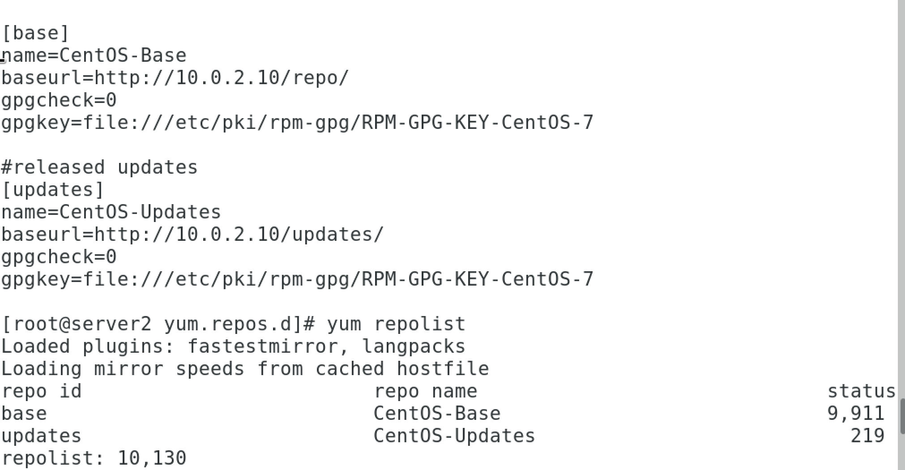Click the second gpgcheck=0 line
905x470 pixels.
pos(59,257)
